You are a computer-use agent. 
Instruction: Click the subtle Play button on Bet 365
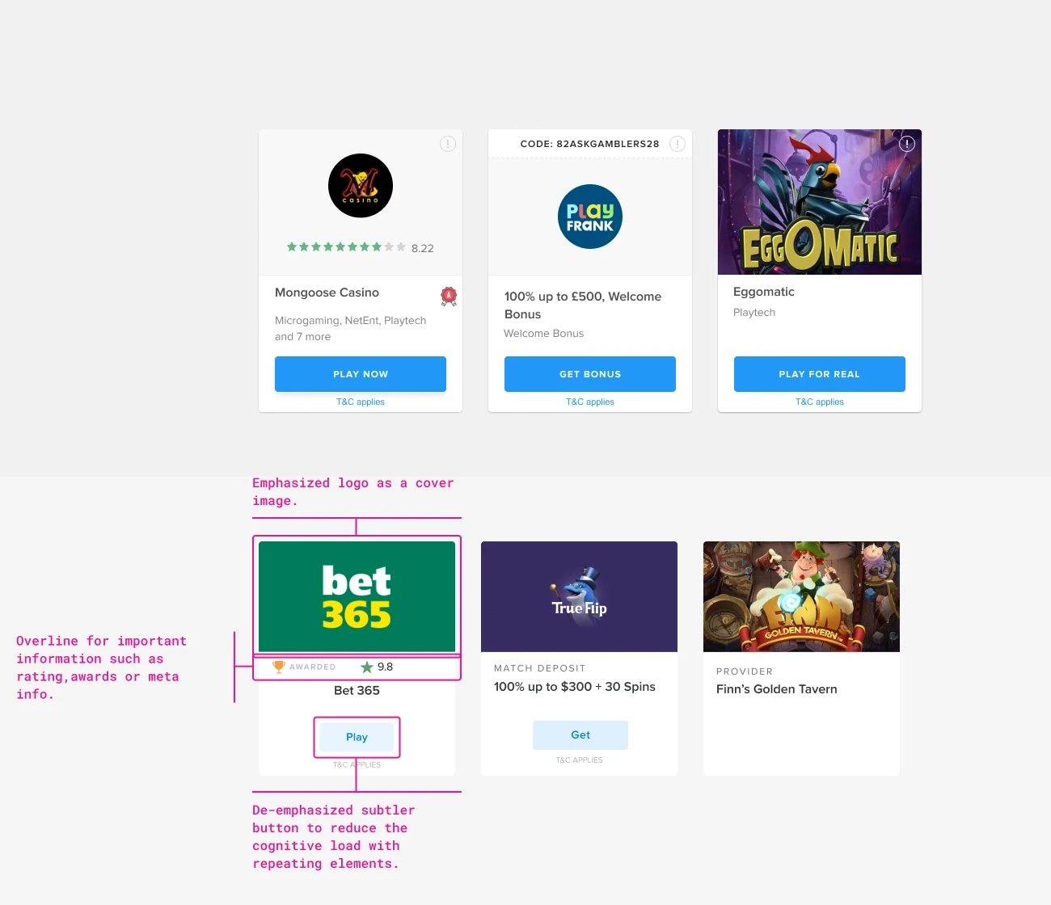(357, 737)
